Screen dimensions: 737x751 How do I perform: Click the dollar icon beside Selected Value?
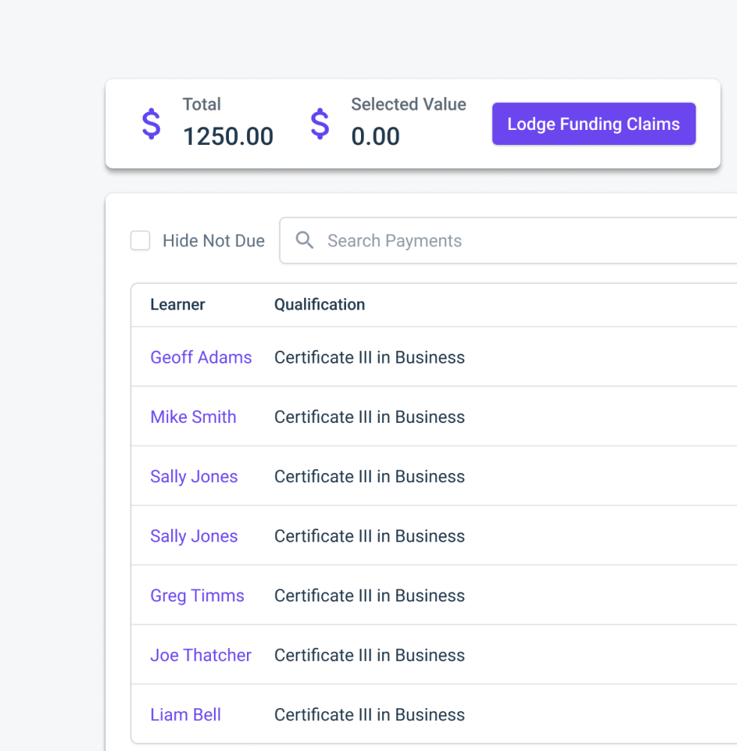pyautogui.click(x=320, y=124)
